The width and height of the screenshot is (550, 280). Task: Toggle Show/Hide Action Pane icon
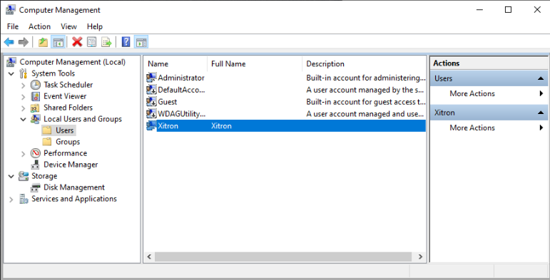[141, 42]
